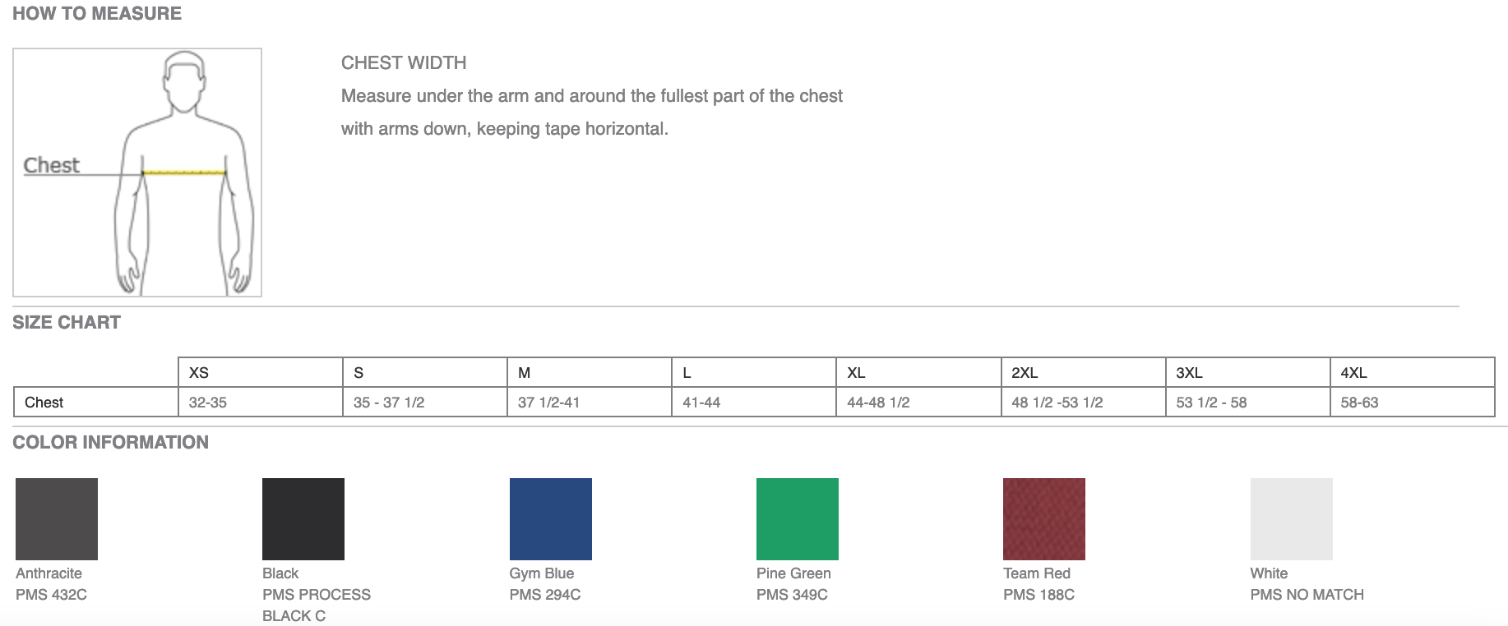The height and width of the screenshot is (626, 1508).
Task: Click the White color swatch
Action: [1292, 519]
